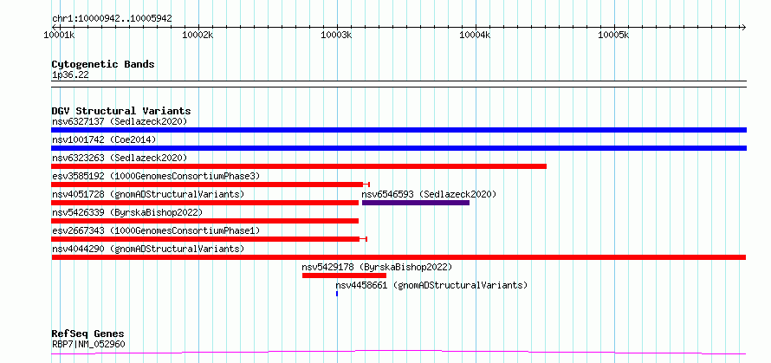This screenshot has width=771, height=363.
Task: Click the nsv4458661 (gnomADStructuralVariants) label
Action: 431,285
